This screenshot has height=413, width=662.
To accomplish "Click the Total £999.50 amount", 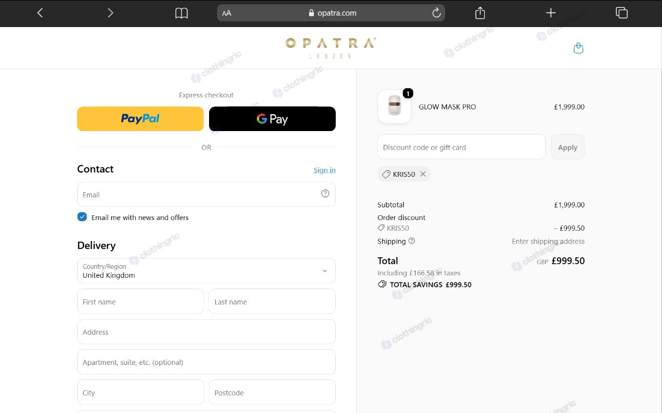I will 568,261.
